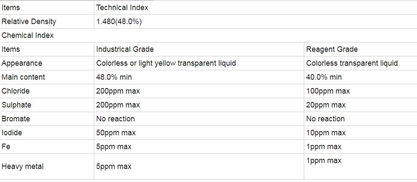
Task: Click the "100ppm max" chloride value
Action: [328, 91]
